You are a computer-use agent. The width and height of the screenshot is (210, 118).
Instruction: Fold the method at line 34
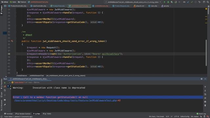click(x=15, y=41)
